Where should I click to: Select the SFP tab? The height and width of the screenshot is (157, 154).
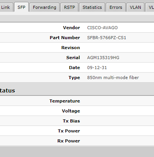pos(21,7)
